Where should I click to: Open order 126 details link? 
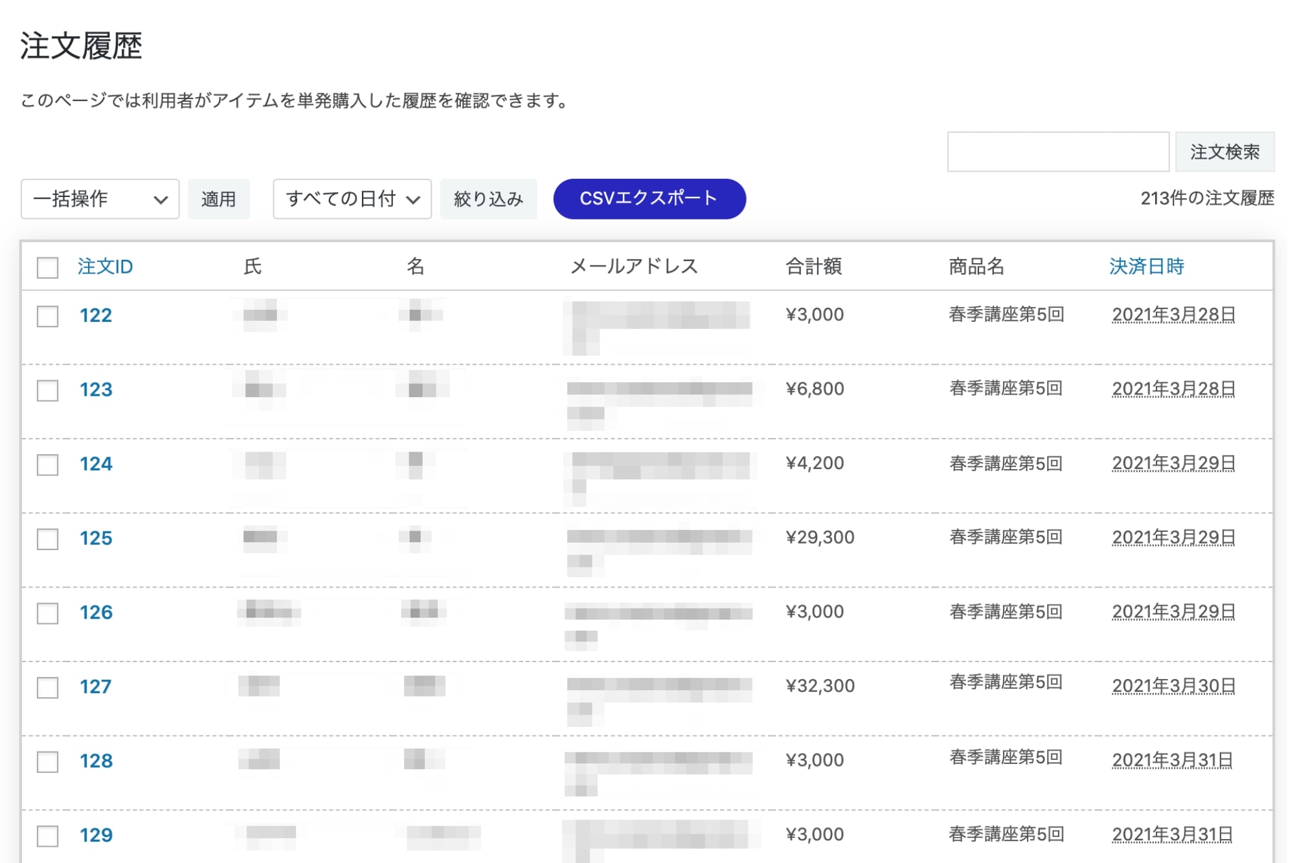96,612
